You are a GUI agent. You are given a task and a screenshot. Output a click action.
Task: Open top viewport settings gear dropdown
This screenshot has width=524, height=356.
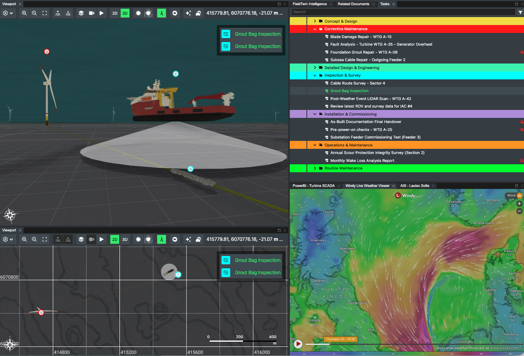(8, 13)
